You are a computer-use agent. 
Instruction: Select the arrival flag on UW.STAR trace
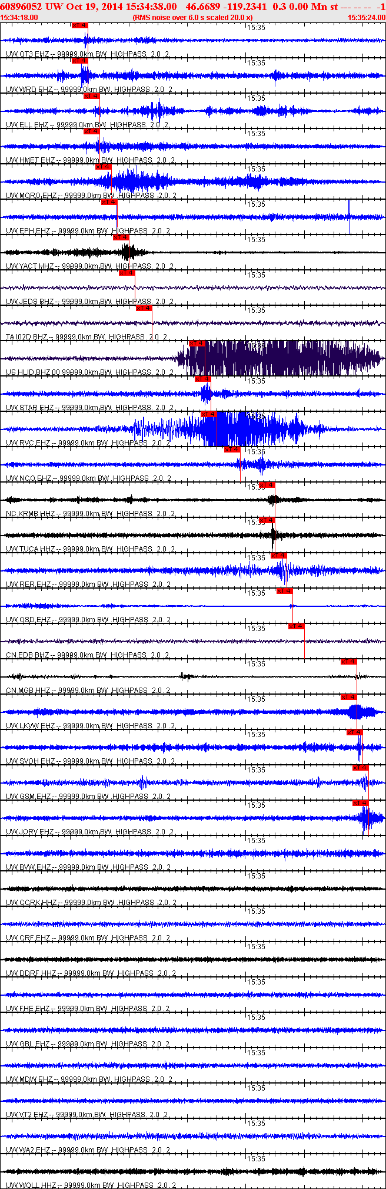[x=203, y=379]
